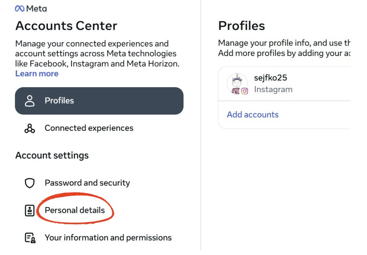
Task: Select the Profiles menu item
Action: (99, 101)
